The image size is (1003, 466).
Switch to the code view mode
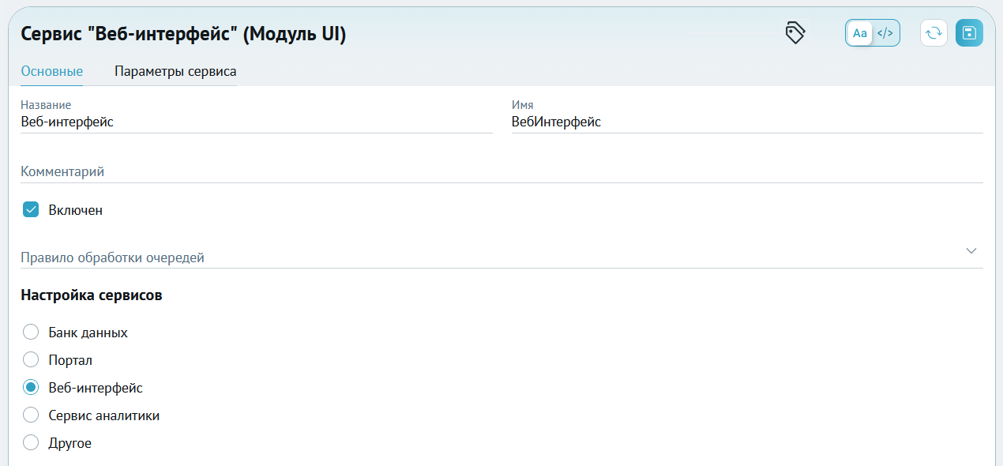click(885, 33)
